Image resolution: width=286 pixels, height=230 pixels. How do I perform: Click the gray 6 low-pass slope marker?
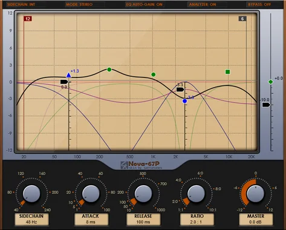242,19
